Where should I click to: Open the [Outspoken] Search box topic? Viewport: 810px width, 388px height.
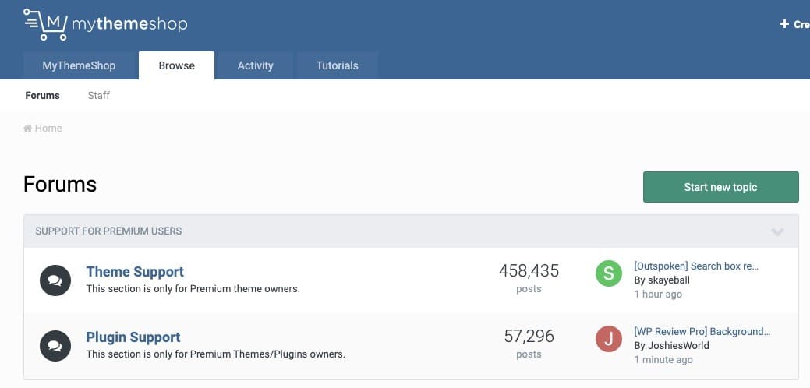click(x=696, y=266)
